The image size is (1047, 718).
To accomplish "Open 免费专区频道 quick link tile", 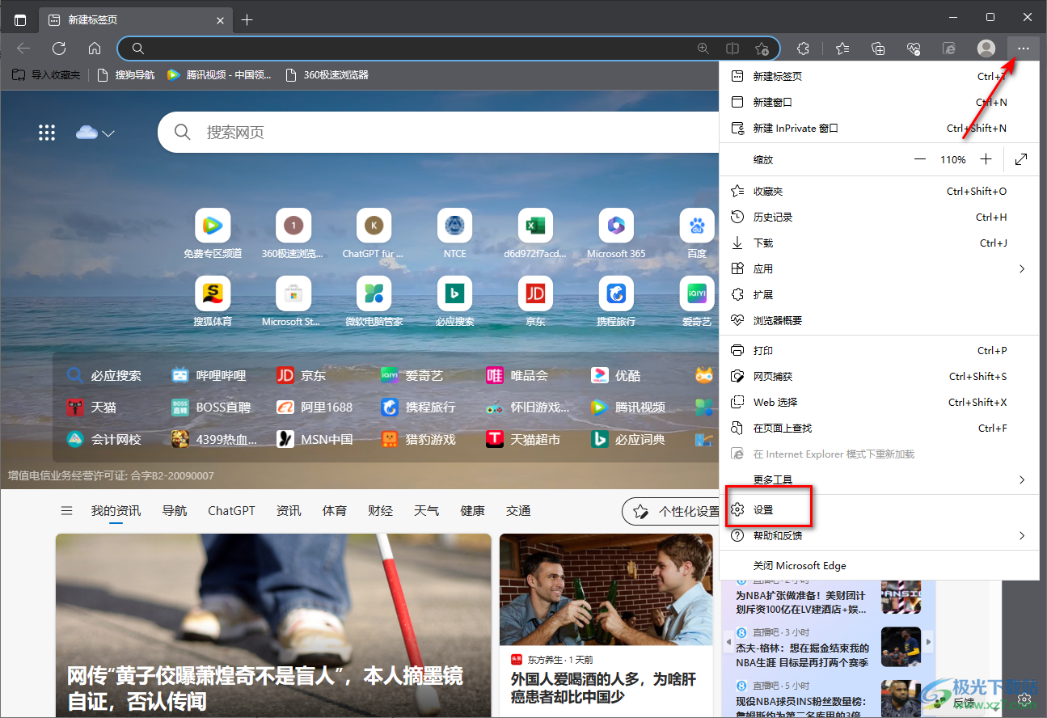I will point(213,234).
